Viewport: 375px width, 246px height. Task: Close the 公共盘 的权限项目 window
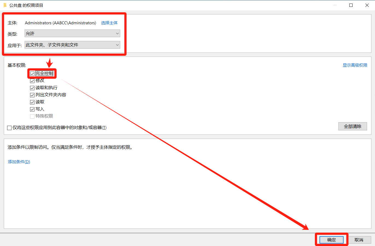tap(367, 5)
